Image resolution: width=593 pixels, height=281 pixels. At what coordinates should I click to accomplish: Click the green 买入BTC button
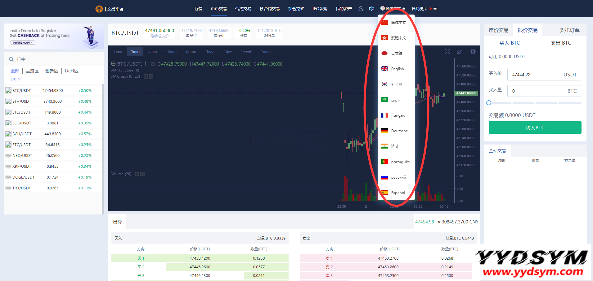(x=535, y=128)
